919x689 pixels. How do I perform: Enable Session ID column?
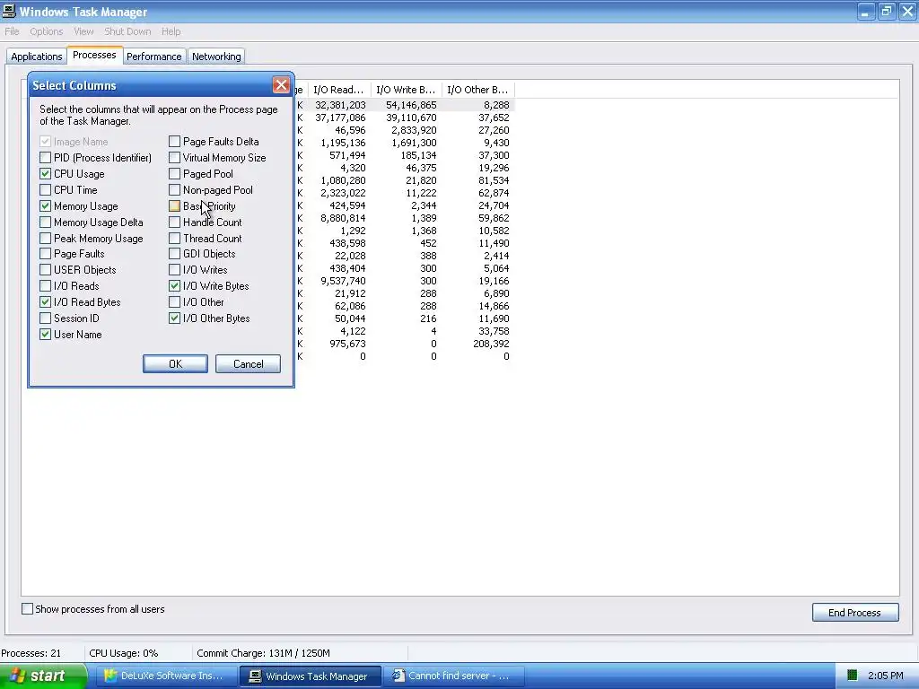45,318
